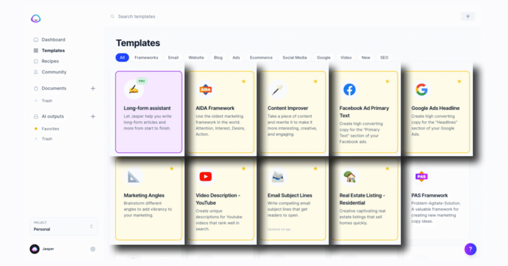This screenshot has width=508, height=266.
Task: Select the Email filter tab
Action: point(173,58)
